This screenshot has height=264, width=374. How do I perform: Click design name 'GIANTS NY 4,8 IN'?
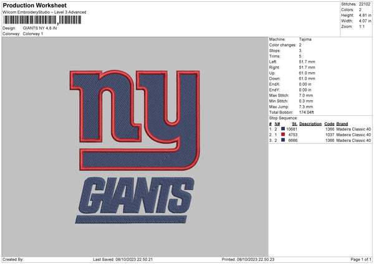pos(40,28)
